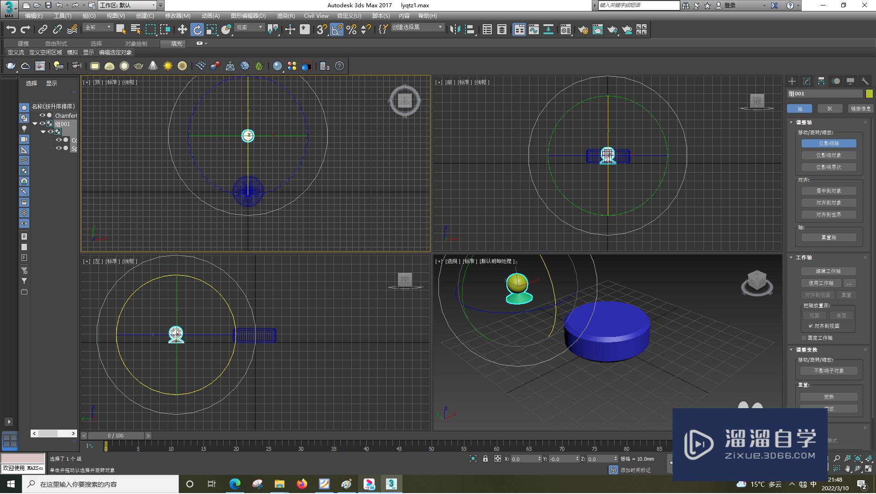
Task: Choose the Select Object tool
Action: (121, 30)
